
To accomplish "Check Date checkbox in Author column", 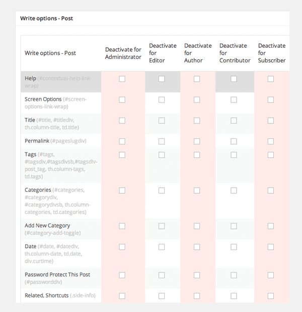I will tap(197, 247).
